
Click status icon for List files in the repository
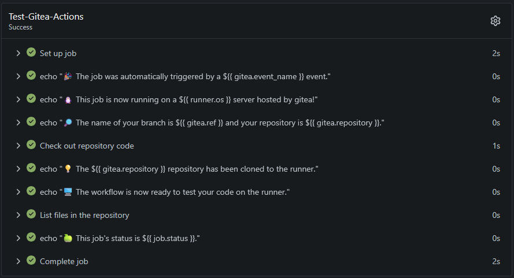click(x=31, y=214)
